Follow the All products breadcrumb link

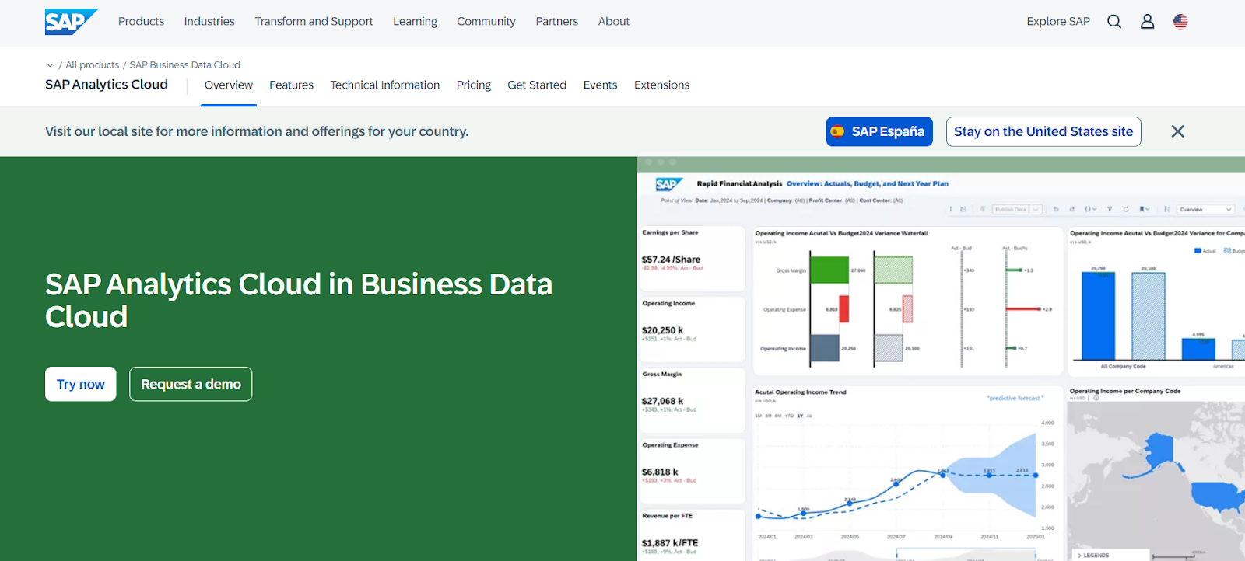[x=93, y=65]
